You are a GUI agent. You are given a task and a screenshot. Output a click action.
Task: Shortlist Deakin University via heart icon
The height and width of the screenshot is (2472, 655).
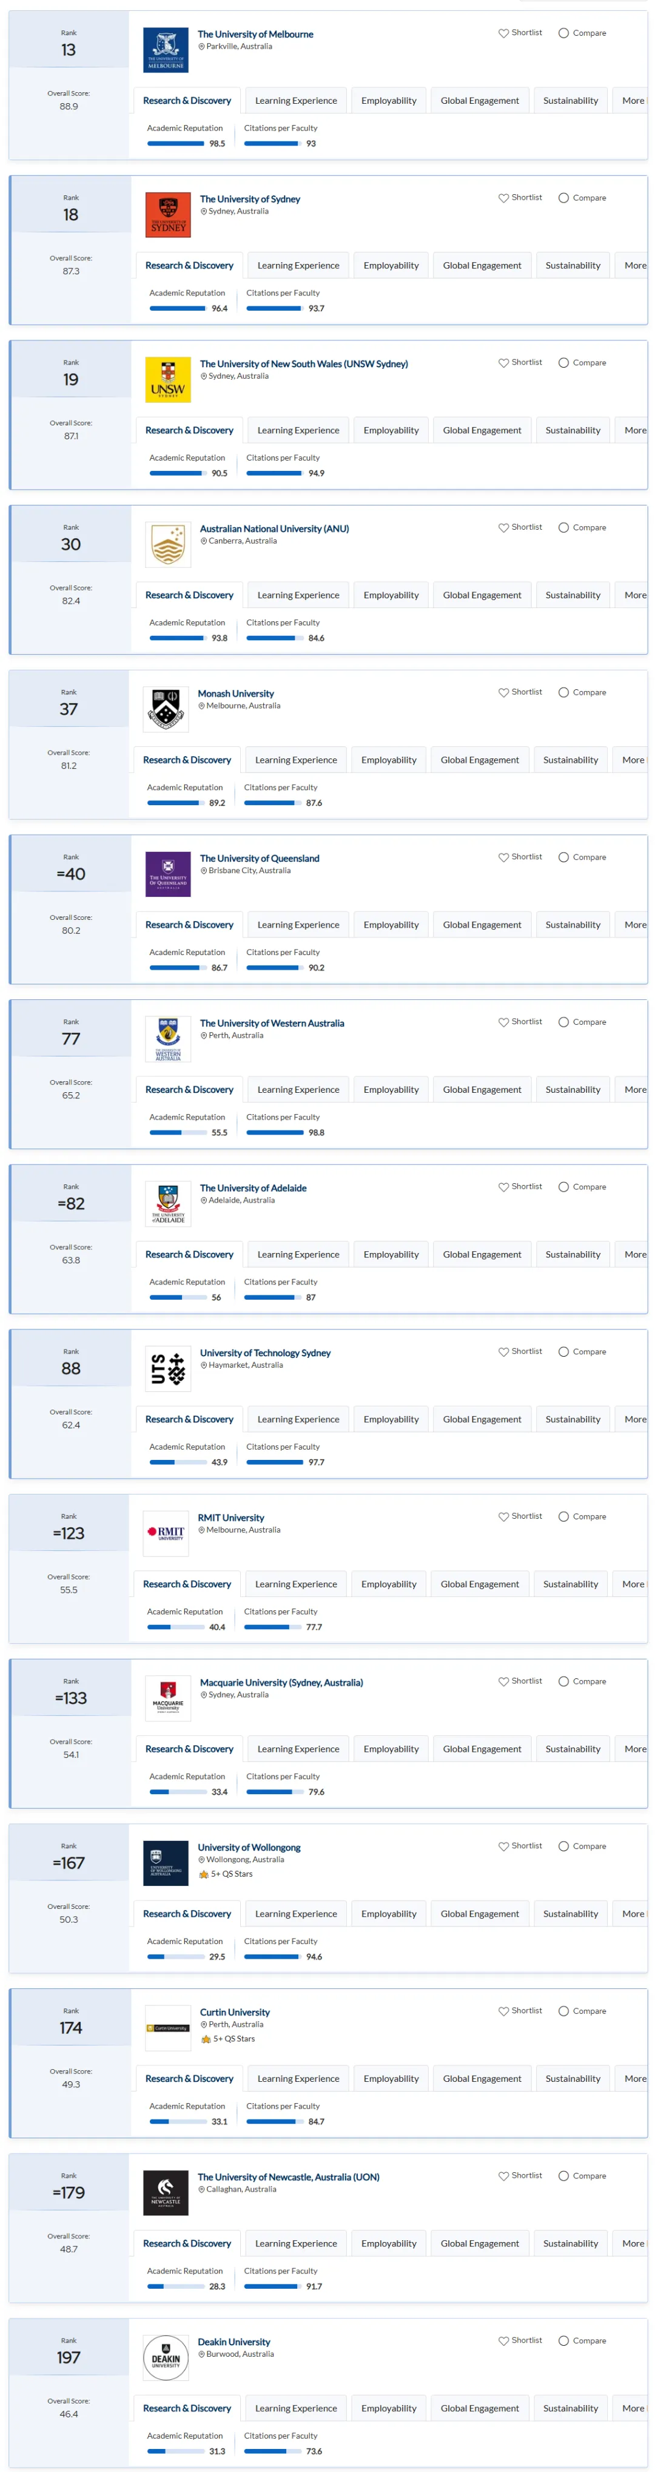click(503, 2340)
